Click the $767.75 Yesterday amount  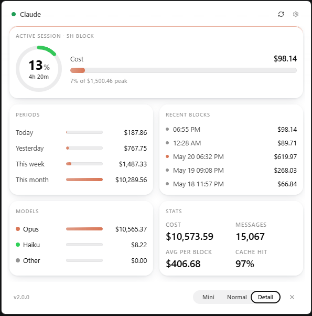point(135,149)
